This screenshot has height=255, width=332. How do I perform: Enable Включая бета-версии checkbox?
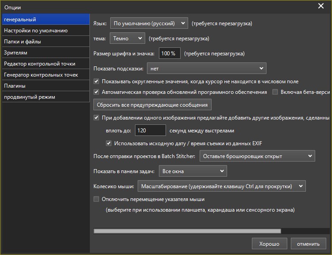point(275,92)
